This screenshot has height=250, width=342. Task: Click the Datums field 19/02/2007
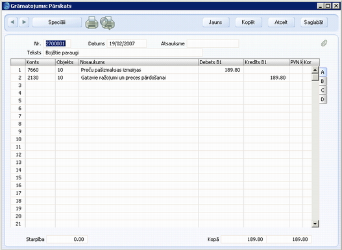[127, 43]
